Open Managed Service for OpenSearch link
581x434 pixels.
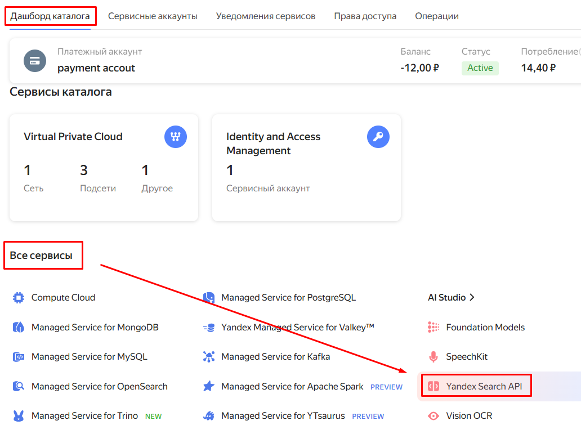pyautogui.click(x=99, y=386)
